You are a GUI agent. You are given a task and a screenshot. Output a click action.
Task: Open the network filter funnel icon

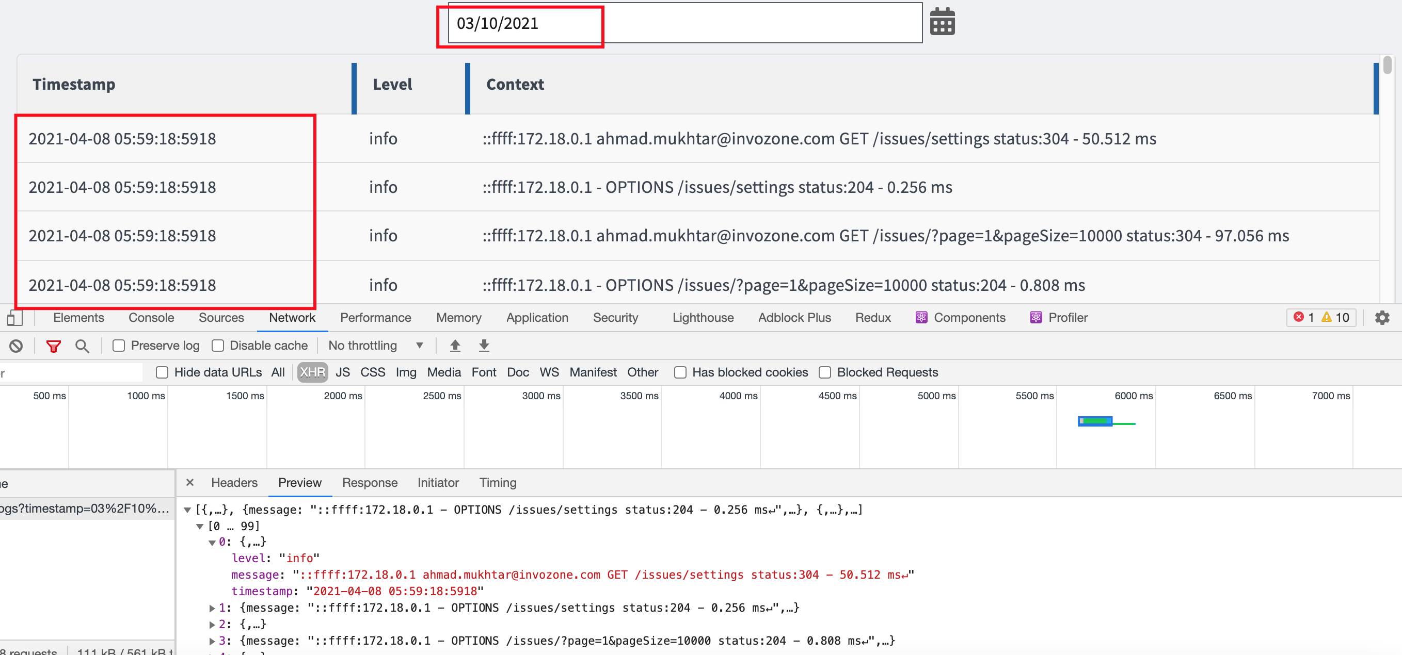[53, 346]
